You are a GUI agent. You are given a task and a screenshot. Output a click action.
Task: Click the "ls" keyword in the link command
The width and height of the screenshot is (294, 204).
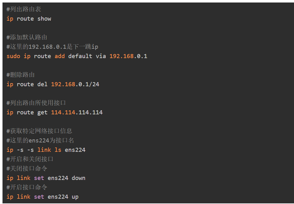click(58, 150)
